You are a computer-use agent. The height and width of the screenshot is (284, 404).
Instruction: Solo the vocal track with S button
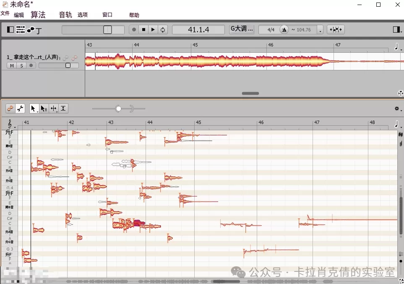pyautogui.click(x=21, y=65)
